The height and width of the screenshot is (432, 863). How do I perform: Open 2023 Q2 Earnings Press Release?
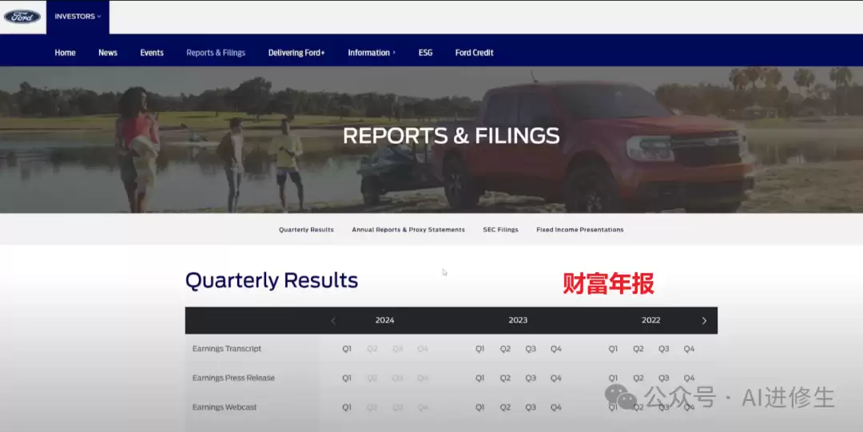(505, 378)
